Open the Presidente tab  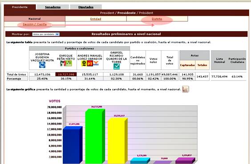[20, 7]
